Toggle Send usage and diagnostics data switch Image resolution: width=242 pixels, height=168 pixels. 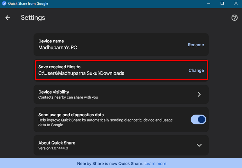tap(198, 119)
